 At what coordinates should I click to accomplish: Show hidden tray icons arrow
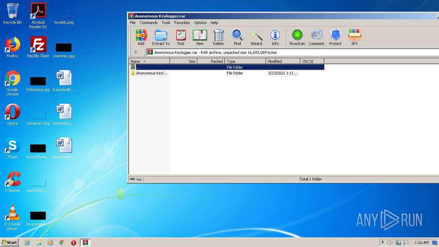[x=382, y=242]
